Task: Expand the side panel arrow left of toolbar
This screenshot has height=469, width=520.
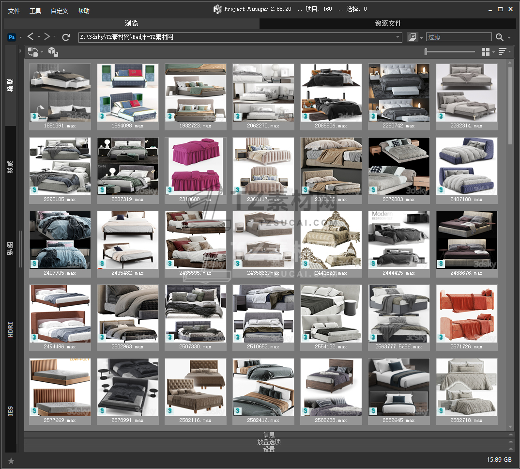Action: tap(20, 51)
